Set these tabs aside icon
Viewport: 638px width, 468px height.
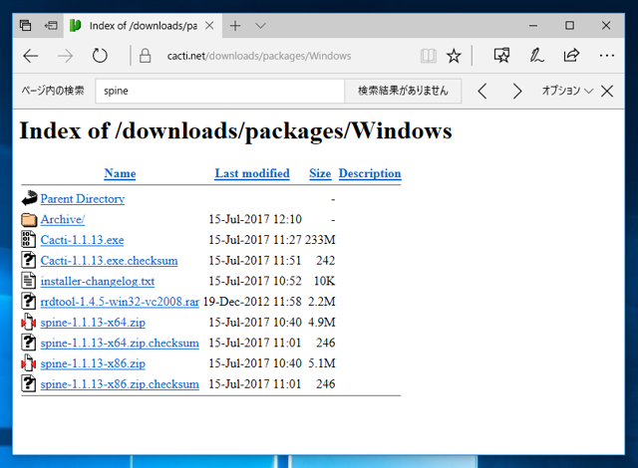51,26
